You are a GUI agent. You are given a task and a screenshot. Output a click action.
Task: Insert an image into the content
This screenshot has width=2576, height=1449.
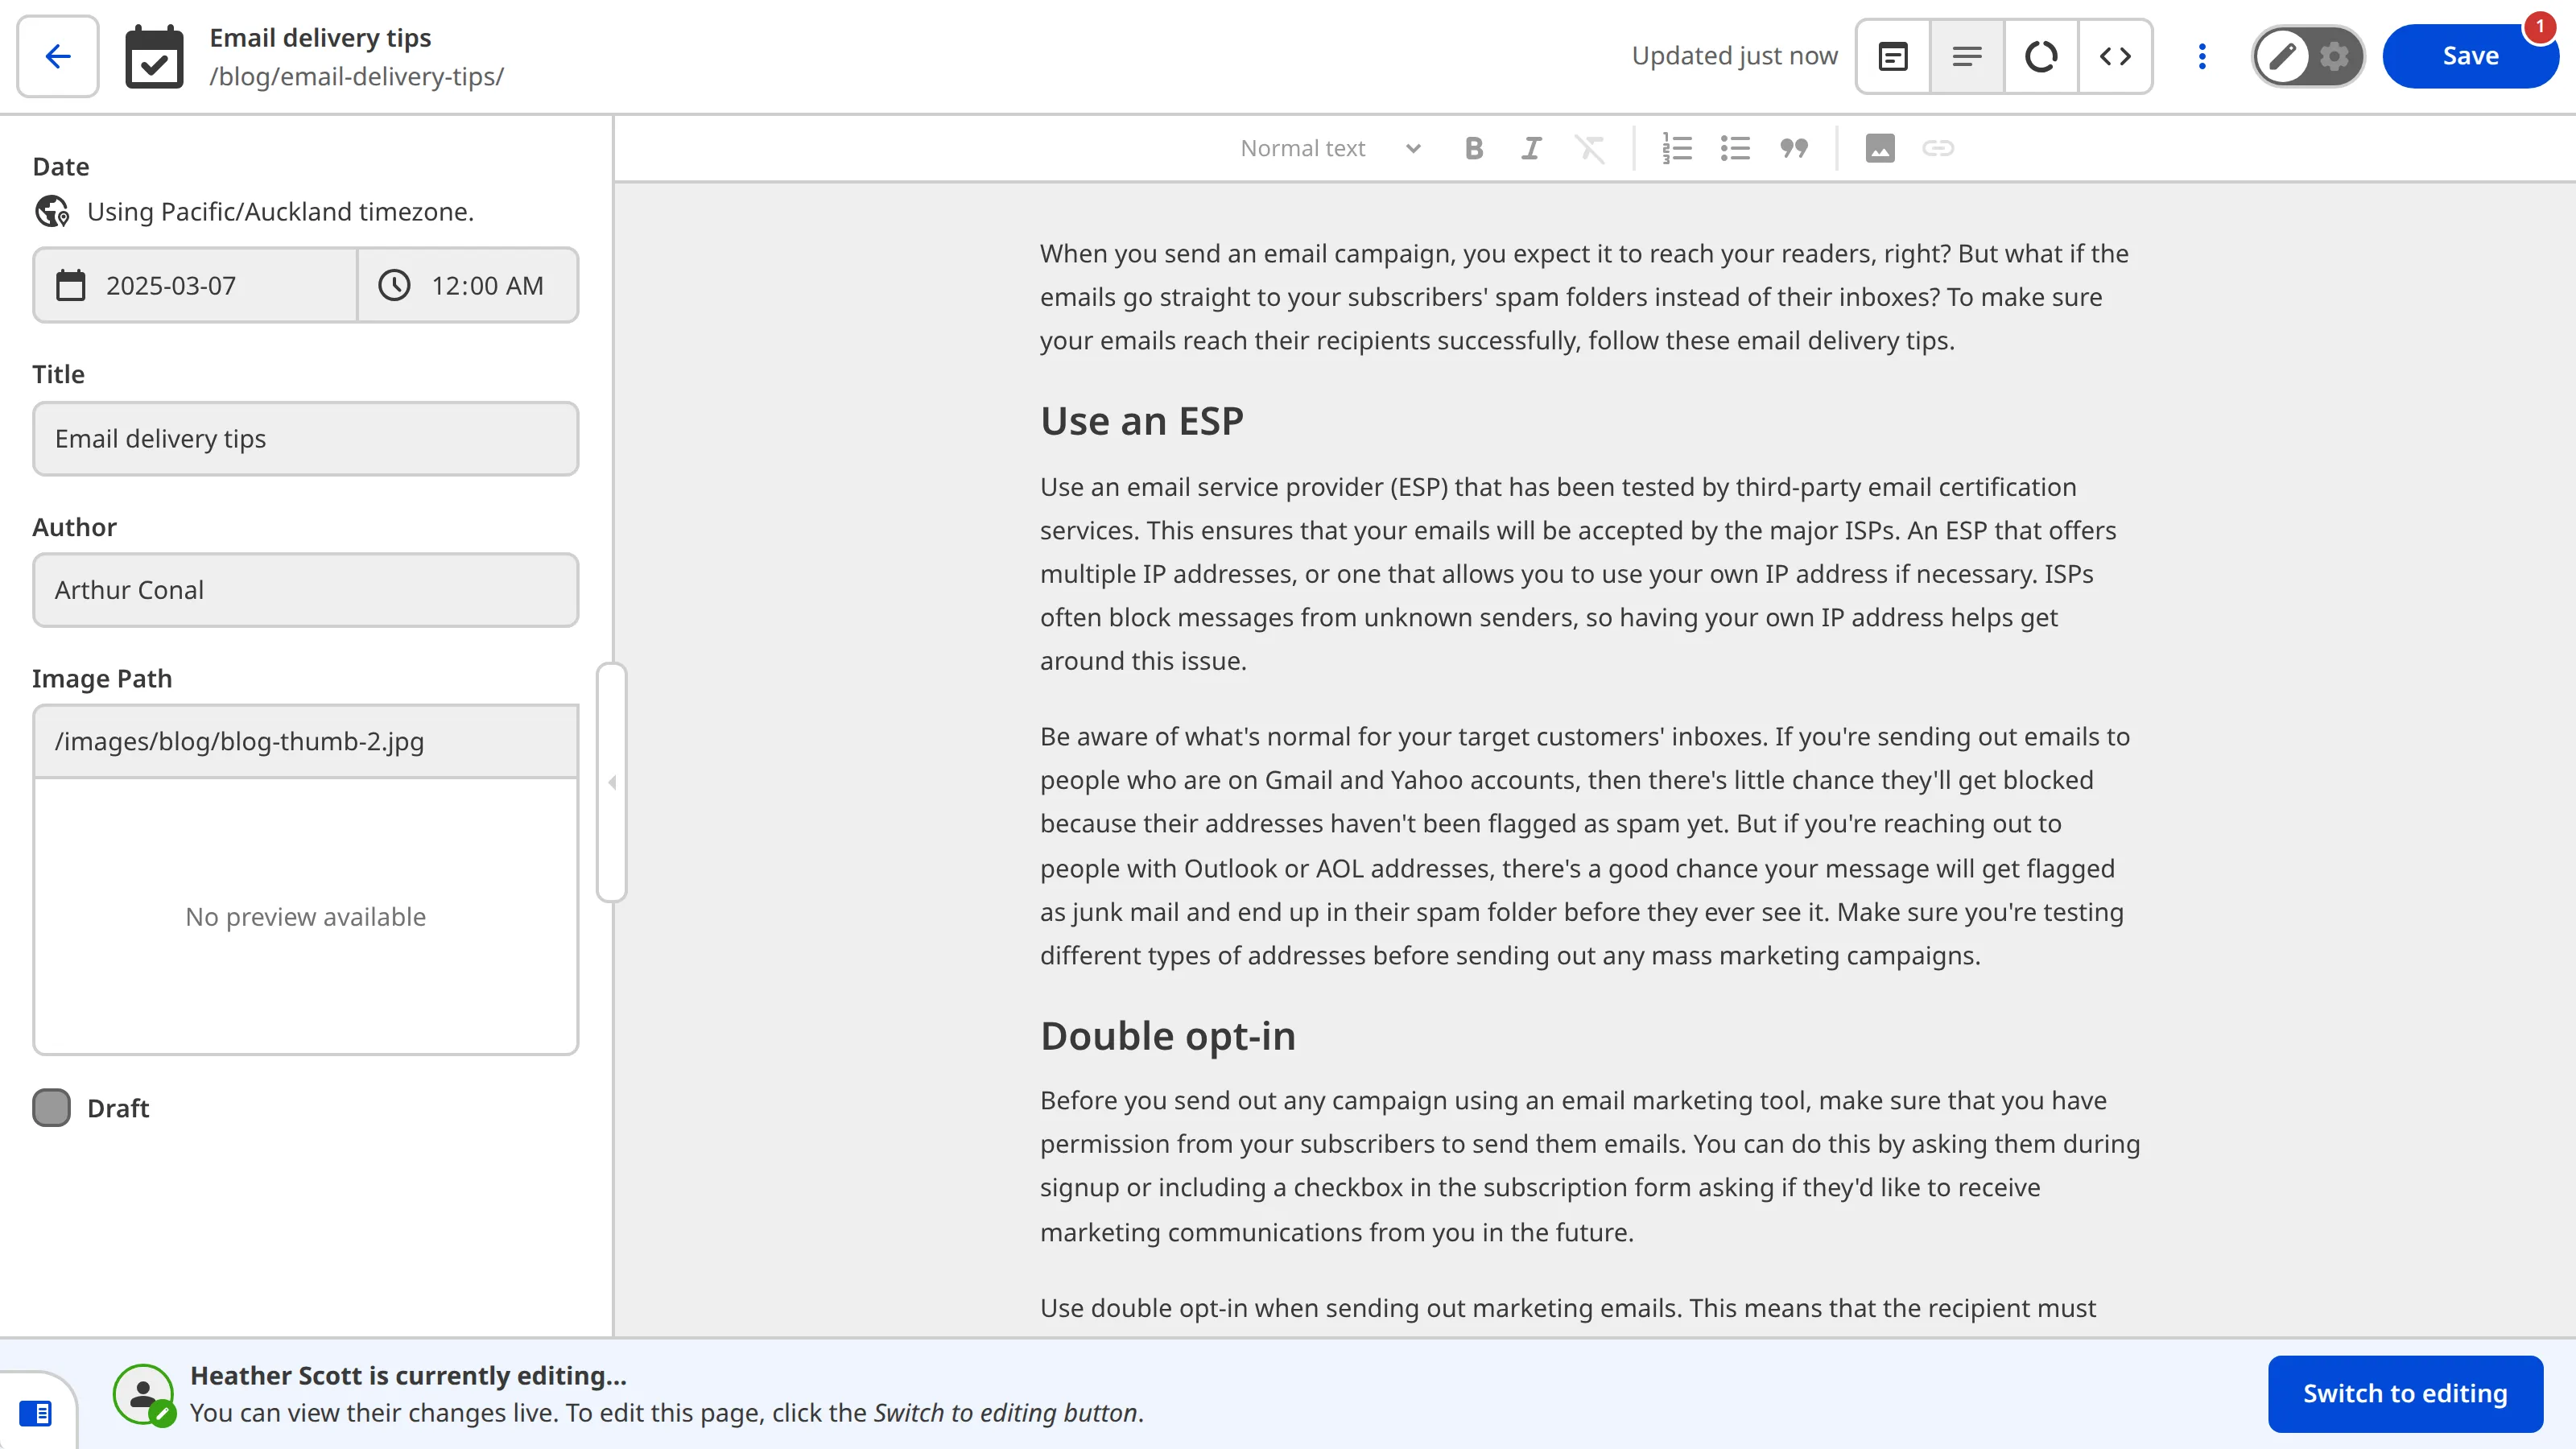tap(1880, 147)
